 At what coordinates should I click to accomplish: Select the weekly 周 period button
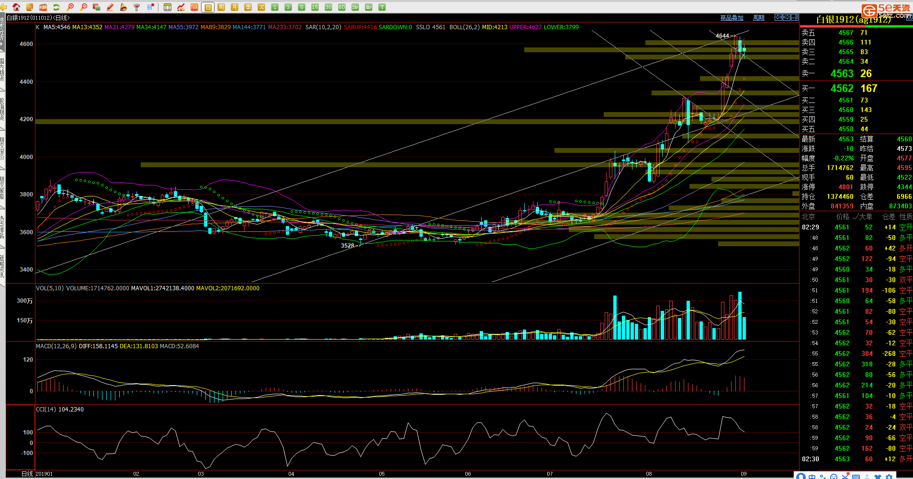point(221,7)
